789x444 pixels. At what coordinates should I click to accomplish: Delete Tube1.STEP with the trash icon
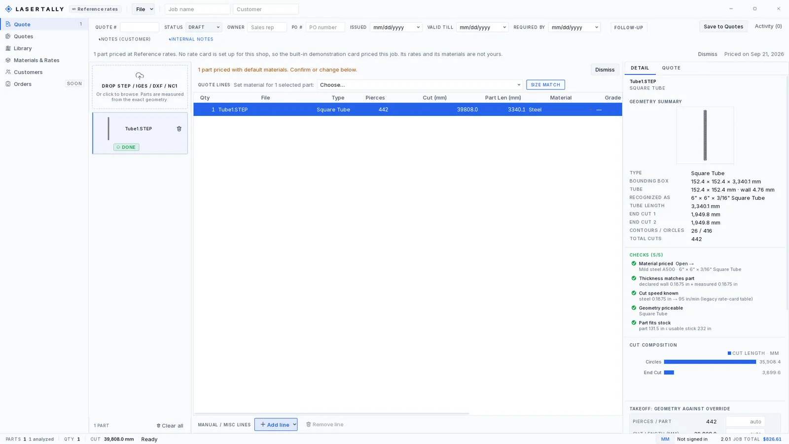click(179, 129)
